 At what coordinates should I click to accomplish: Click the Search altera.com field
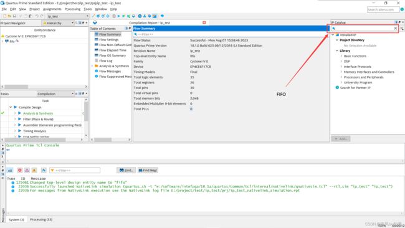(x=383, y=9)
